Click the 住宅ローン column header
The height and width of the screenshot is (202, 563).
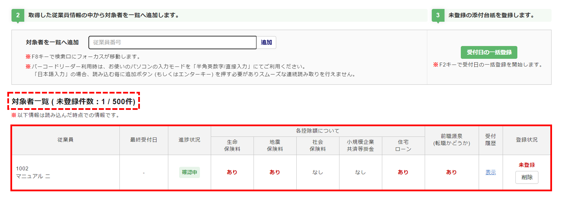click(x=403, y=146)
